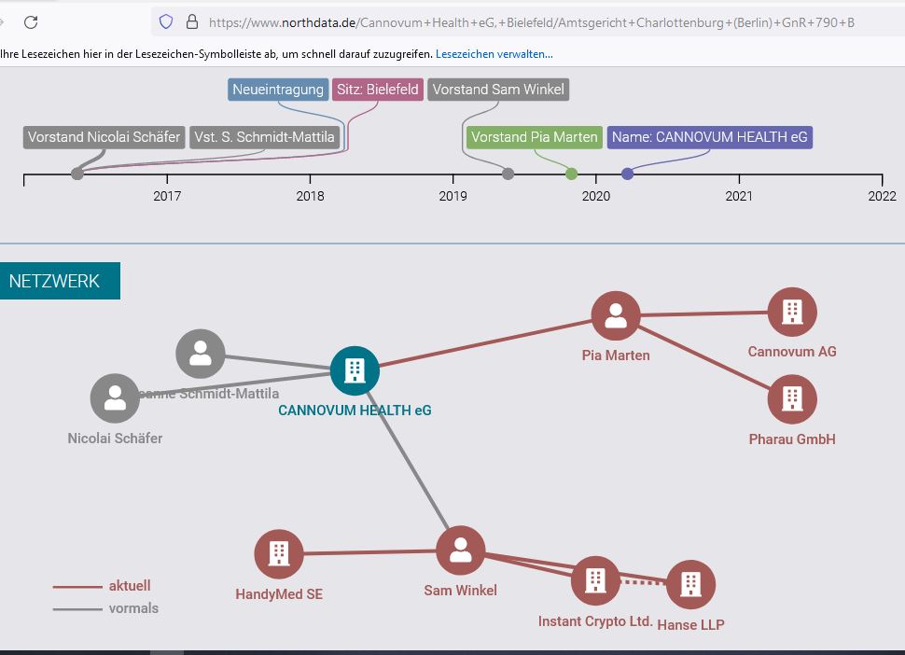905x655 pixels.
Task: Click the Nicolai Schäfer person node icon
Action: [115, 398]
